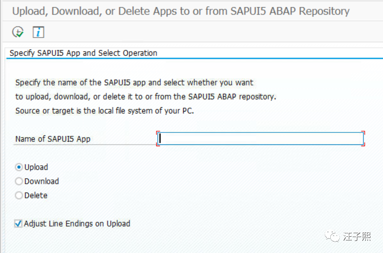Image resolution: width=383 pixels, height=253 pixels.
Task: Click the Execute clock icon
Action: (x=18, y=32)
